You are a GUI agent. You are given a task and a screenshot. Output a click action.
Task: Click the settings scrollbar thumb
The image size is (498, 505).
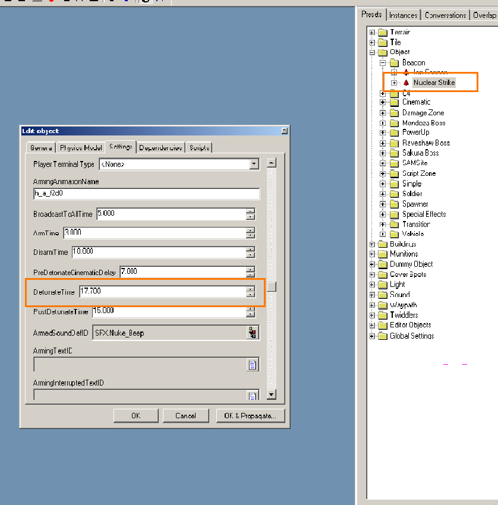coord(272,287)
